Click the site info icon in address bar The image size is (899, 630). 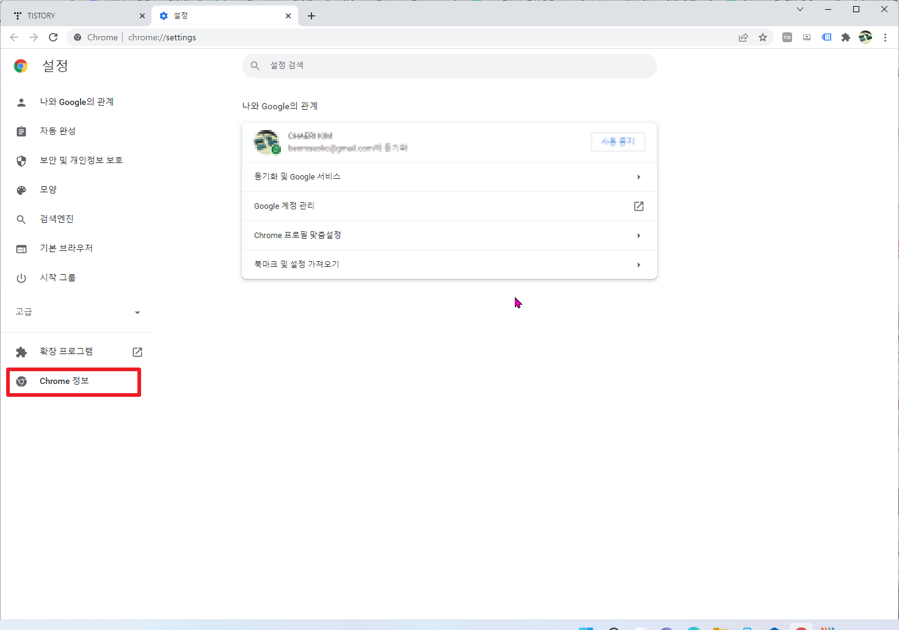pos(78,37)
